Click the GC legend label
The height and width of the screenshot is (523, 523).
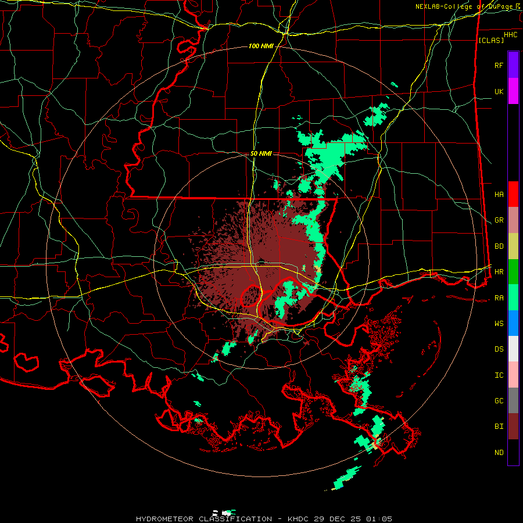499,401
